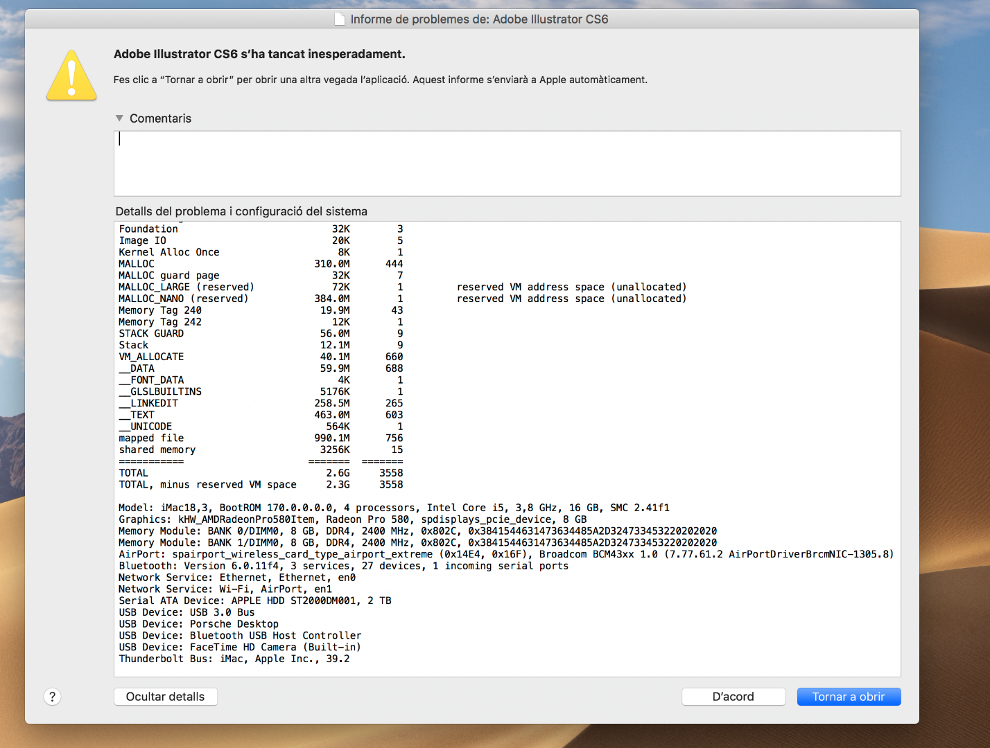
Task: Click the 'Memory Module: BANK 0/DIMM0' line
Action: (418, 532)
